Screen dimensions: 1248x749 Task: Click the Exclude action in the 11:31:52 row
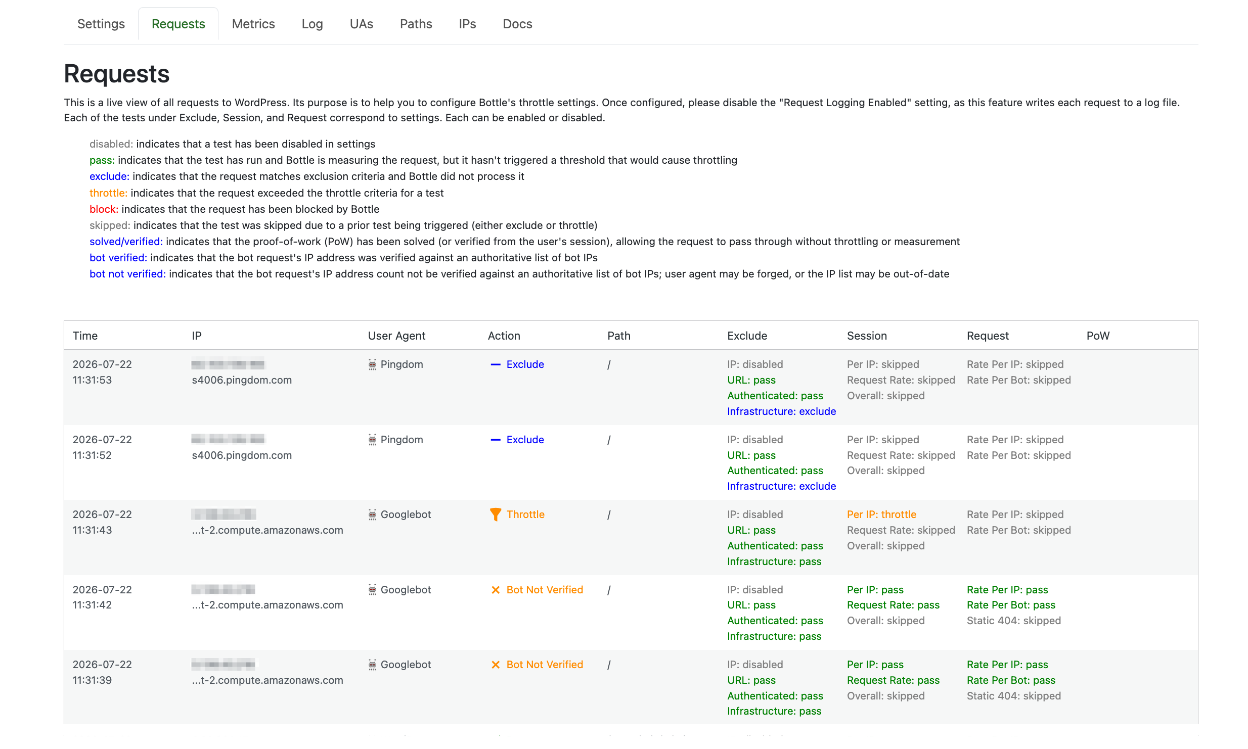click(525, 440)
